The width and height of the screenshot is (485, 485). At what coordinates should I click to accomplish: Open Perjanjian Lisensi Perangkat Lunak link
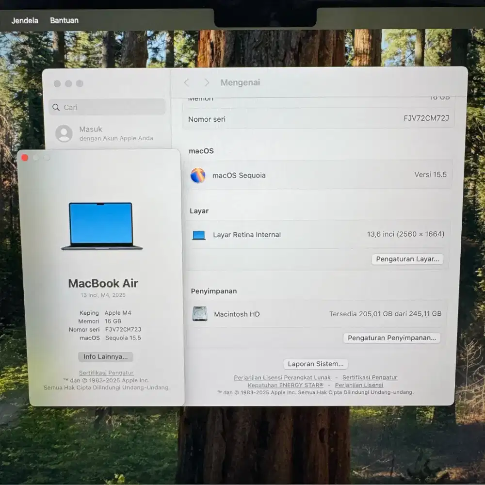click(x=282, y=378)
